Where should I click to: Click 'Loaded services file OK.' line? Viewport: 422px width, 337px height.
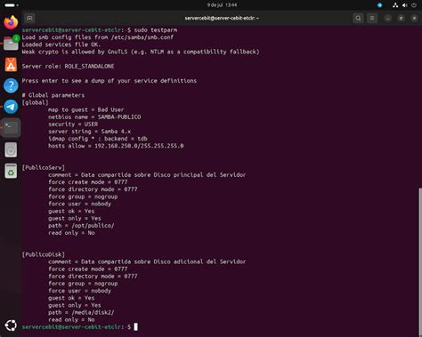coord(61,44)
